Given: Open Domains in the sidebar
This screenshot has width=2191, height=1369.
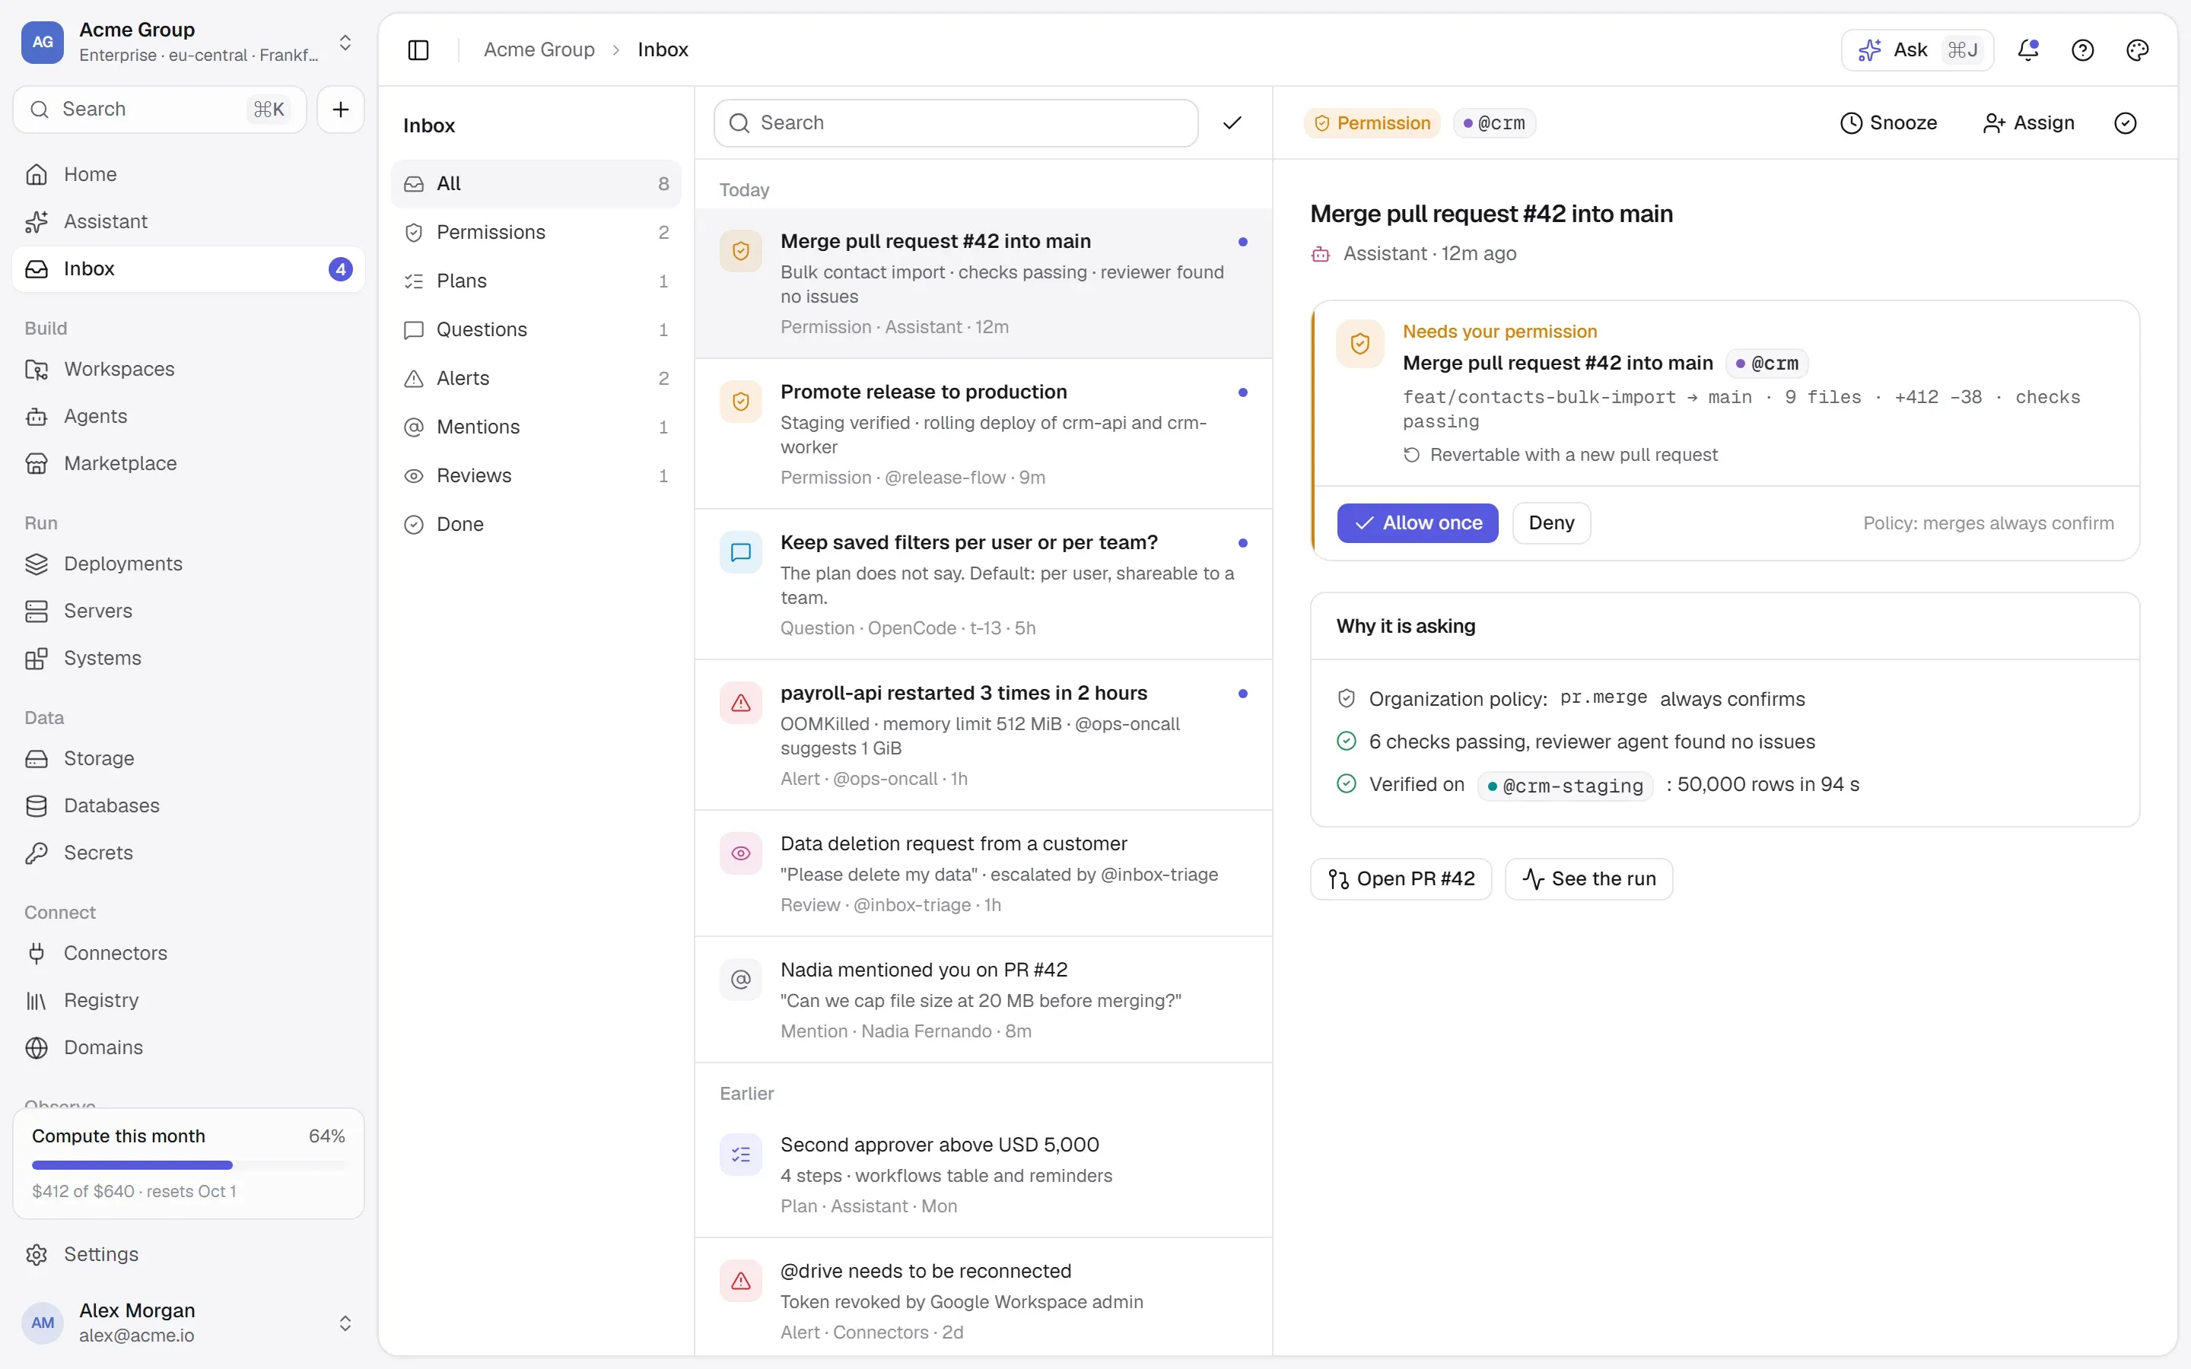Looking at the screenshot, I should coord(189,1047).
